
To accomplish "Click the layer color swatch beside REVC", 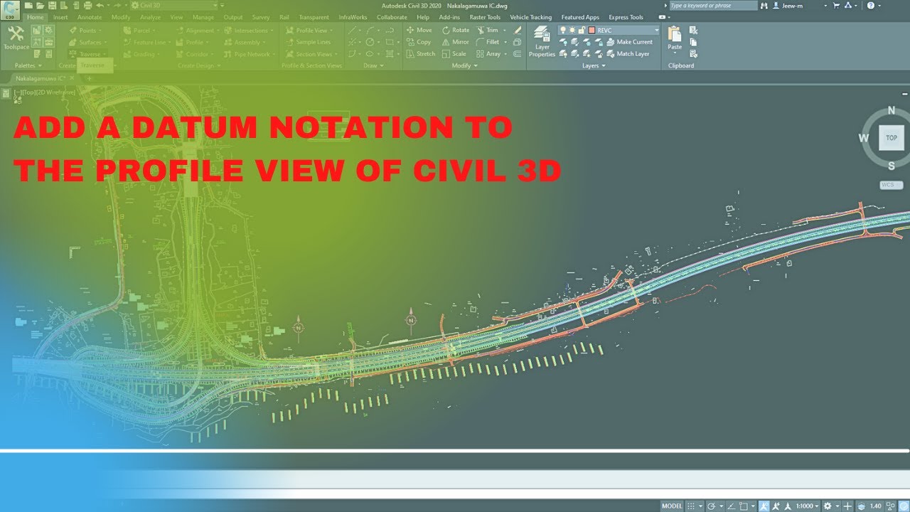I will coord(591,30).
